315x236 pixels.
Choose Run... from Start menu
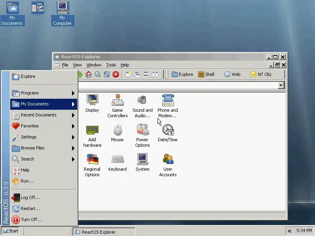(44, 181)
